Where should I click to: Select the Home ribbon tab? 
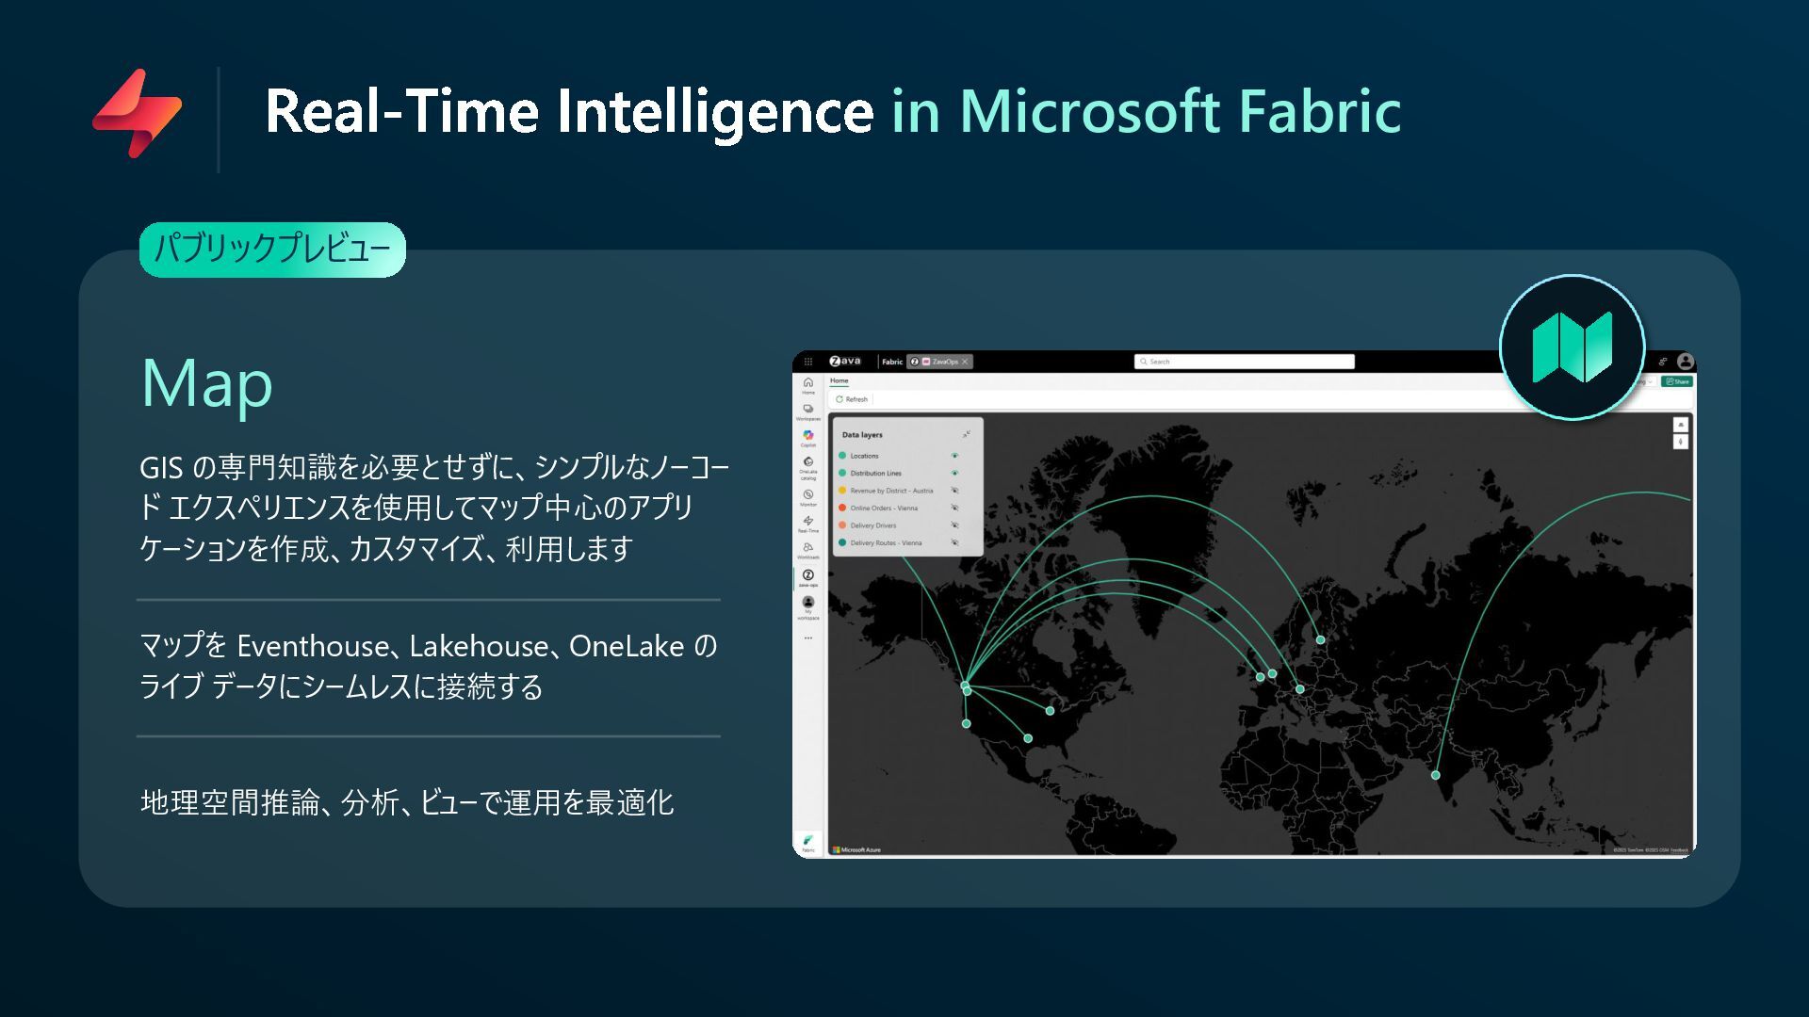point(839,381)
